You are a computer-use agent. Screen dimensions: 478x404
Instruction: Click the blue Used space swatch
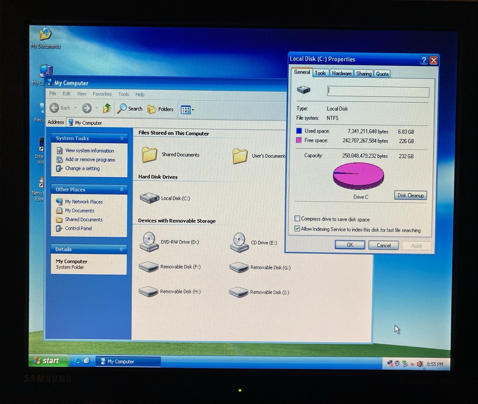coord(299,131)
